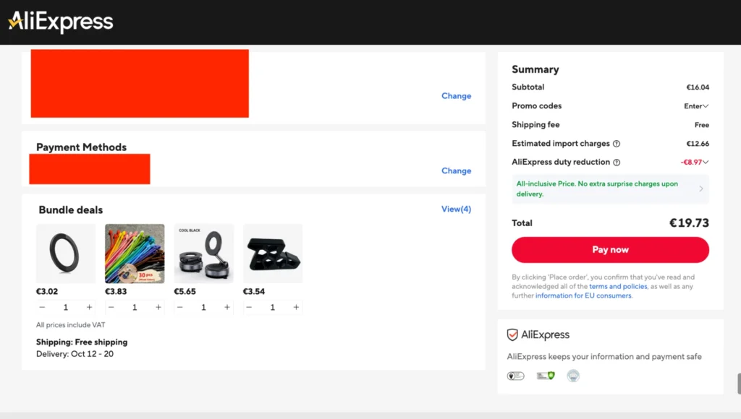Increase quantity of the €3.02 ring item
The image size is (741, 419).
coord(89,307)
